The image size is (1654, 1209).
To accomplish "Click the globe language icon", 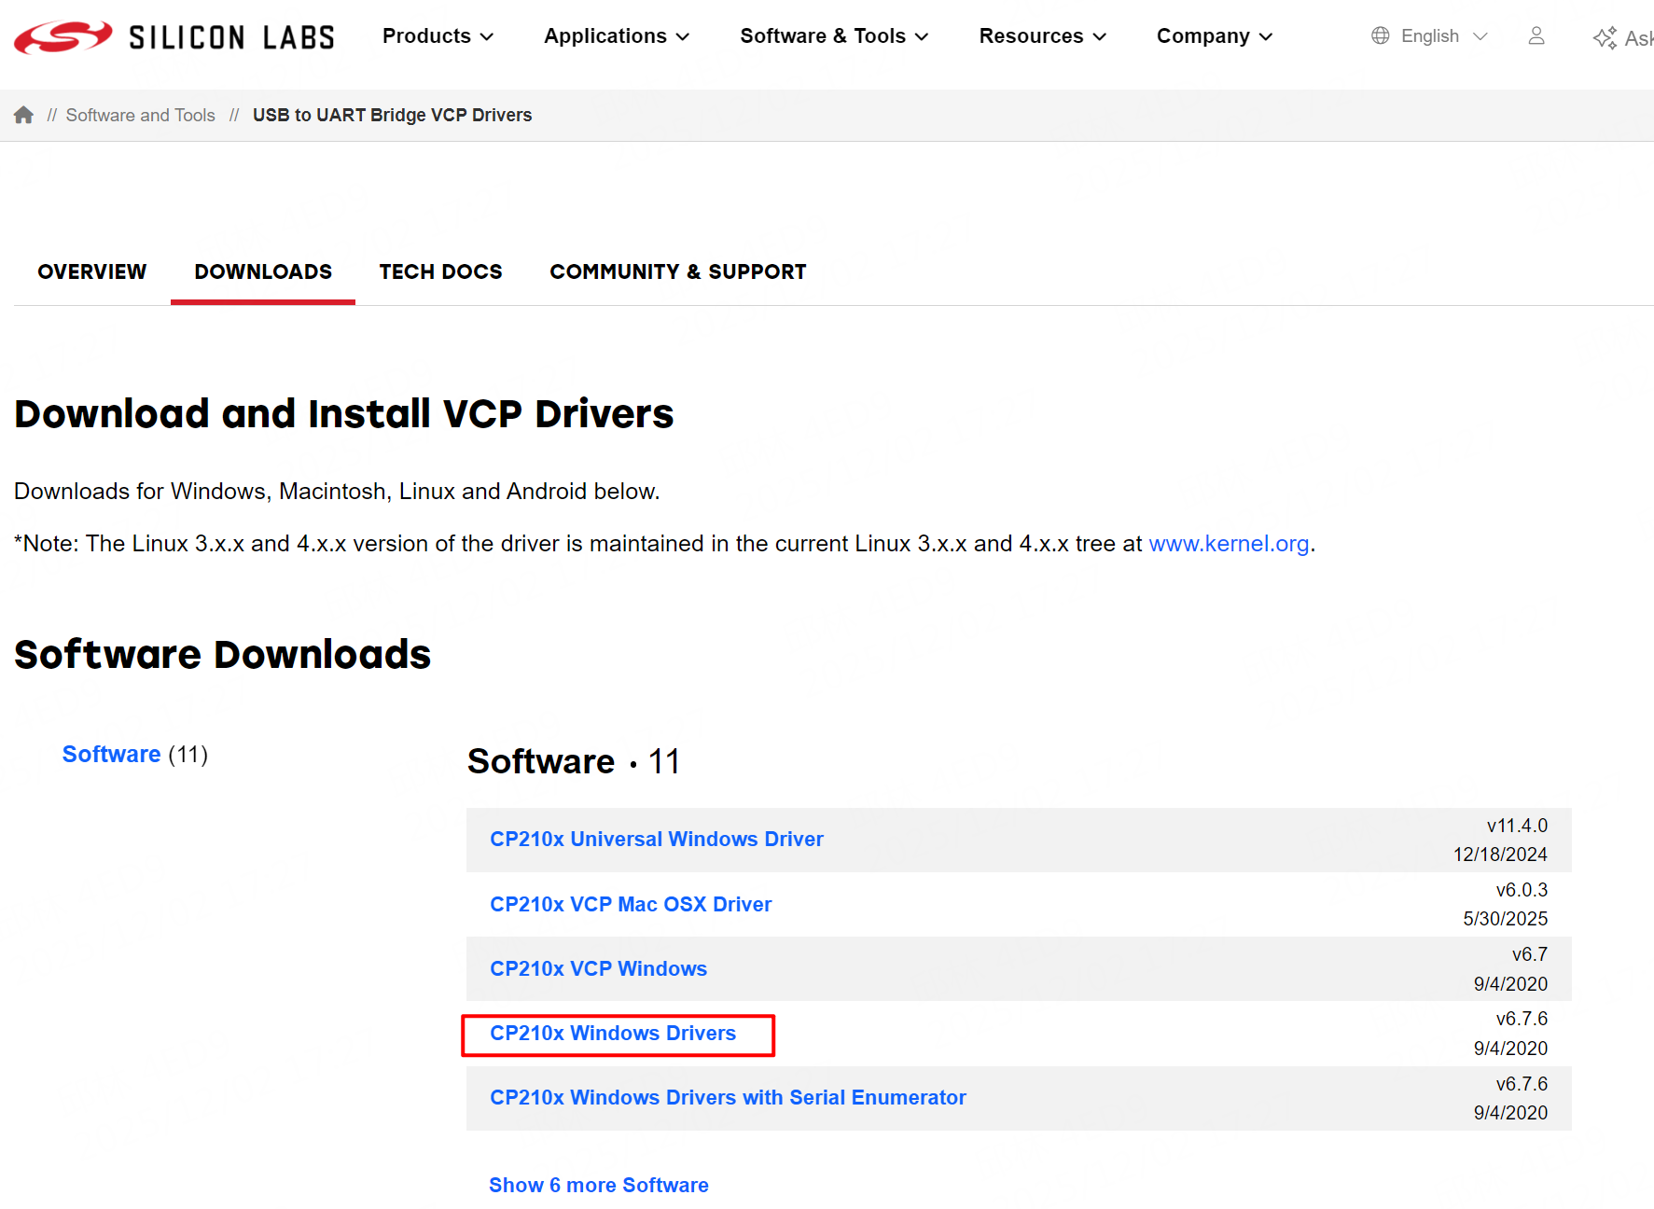I will pyautogui.click(x=1381, y=35).
